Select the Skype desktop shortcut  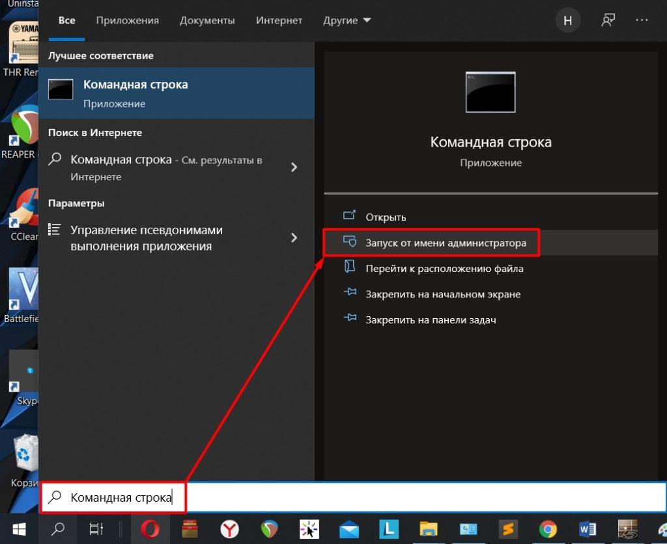point(25,378)
